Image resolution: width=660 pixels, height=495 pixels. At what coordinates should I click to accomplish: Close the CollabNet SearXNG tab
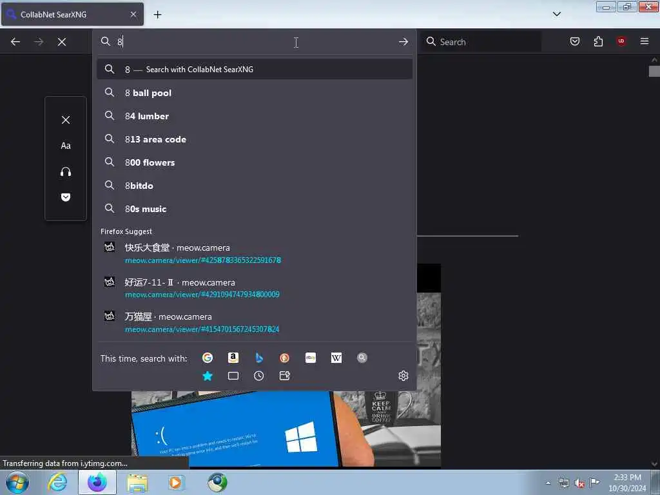pos(133,14)
